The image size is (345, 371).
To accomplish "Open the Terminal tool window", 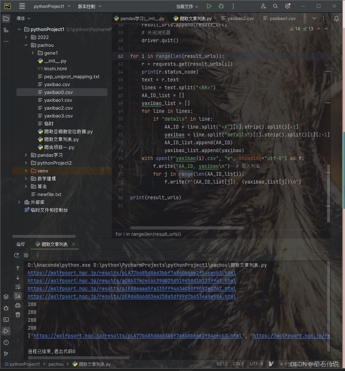I will [x=6, y=320].
